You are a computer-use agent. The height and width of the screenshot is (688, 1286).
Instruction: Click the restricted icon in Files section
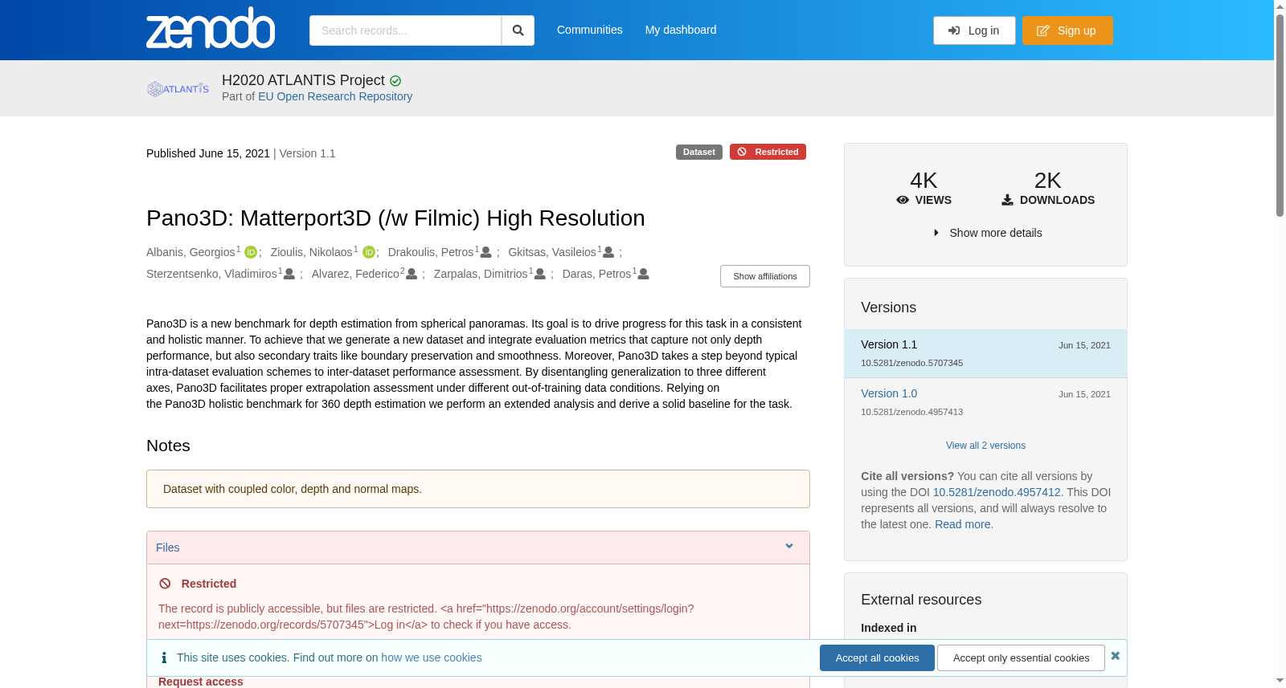click(165, 584)
